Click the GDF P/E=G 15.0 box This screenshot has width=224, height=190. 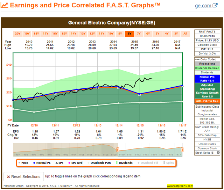pyautogui.click(x=207, y=101)
